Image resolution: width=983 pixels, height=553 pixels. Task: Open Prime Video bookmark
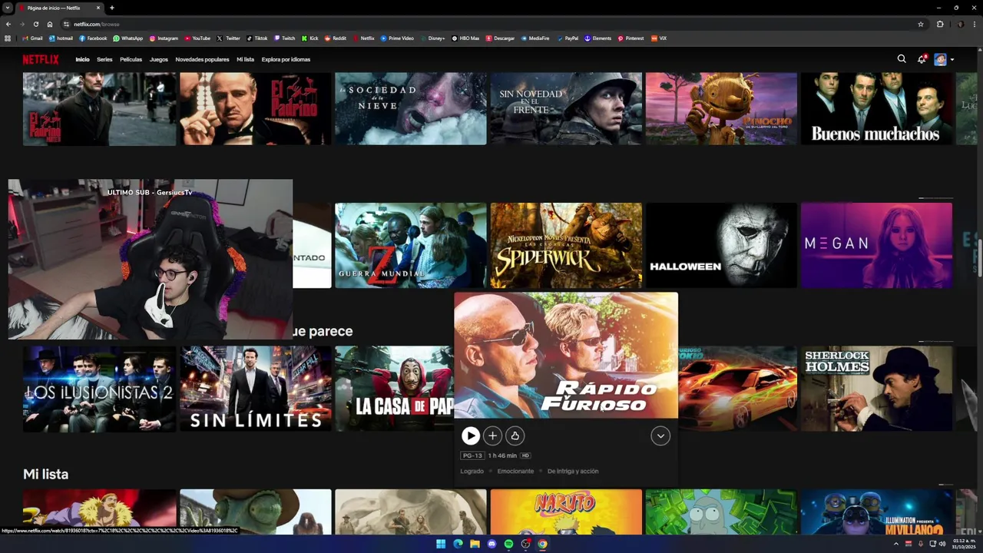click(397, 38)
